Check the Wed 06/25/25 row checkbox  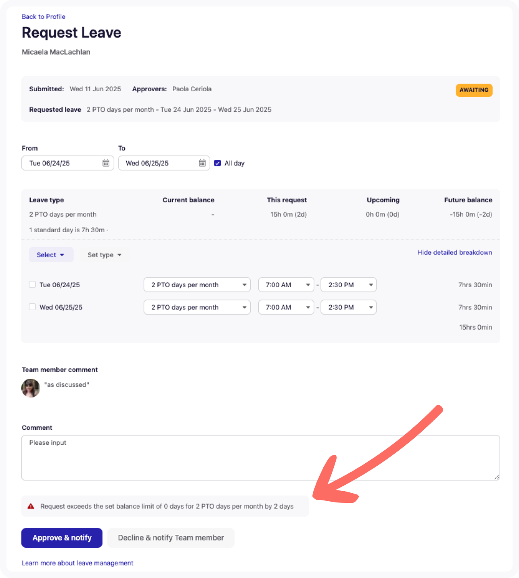[x=32, y=307]
